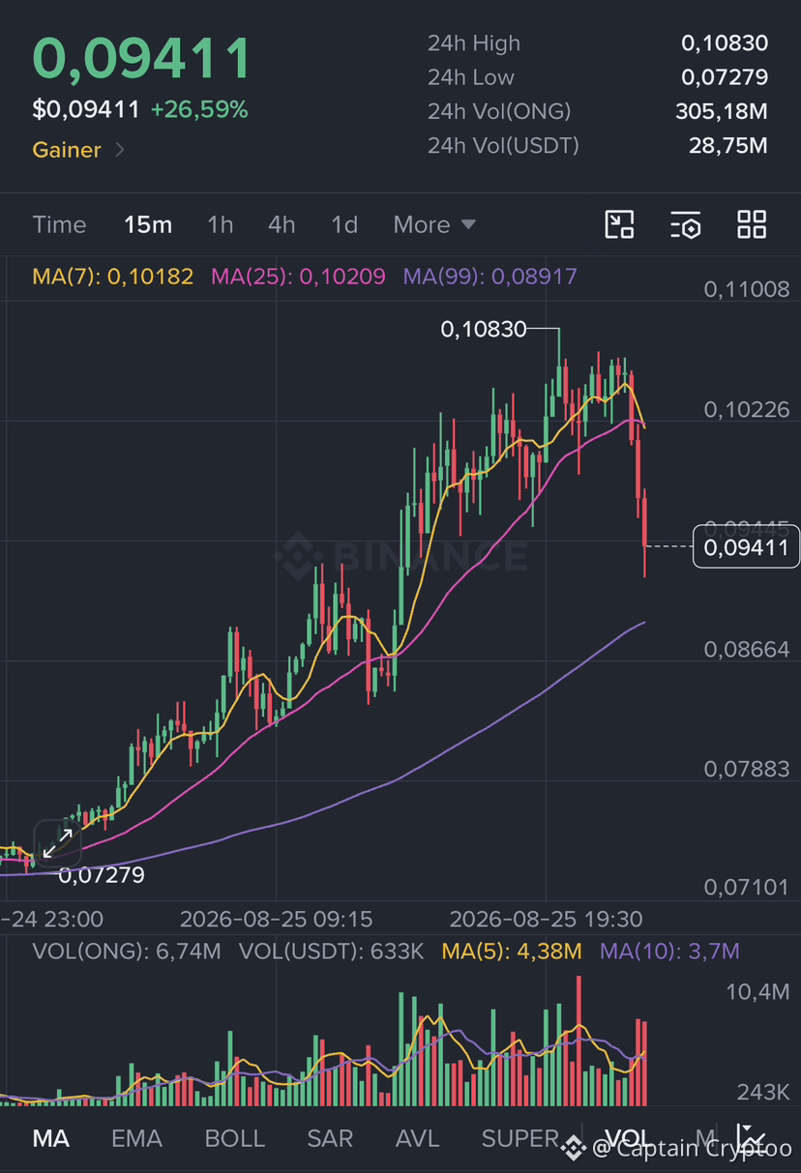
Task: Click the 0,10830 high marker on chart
Action: 484,330
